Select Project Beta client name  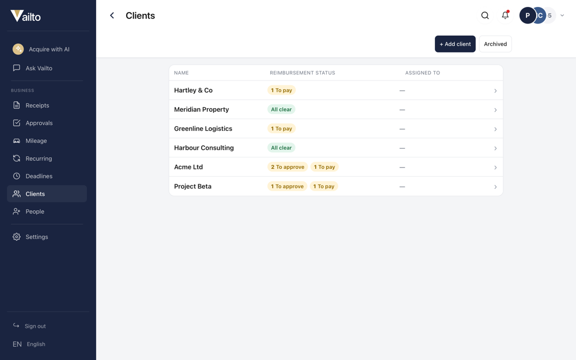pyautogui.click(x=193, y=186)
